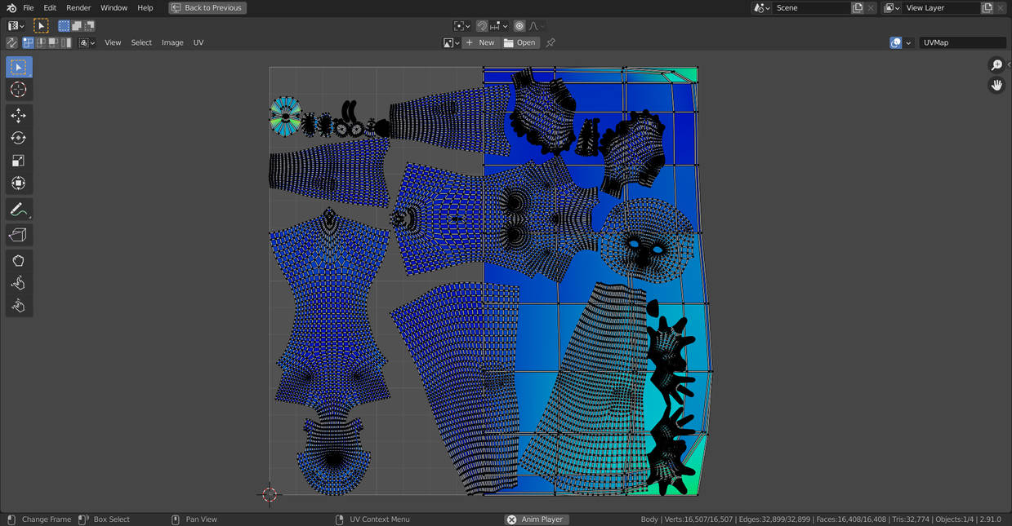
Task: Pick the Scale tool
Action: click(x=19, y=161)
